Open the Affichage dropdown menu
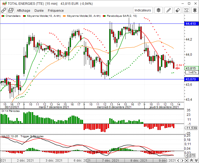This screenshot has width=199, height=163. point(24,11)
